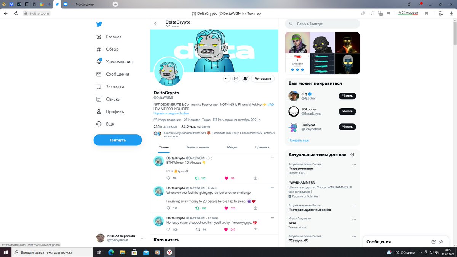Click Показать еще under suggestions
This screenshot has height=257, width=457.
[299, 140]
